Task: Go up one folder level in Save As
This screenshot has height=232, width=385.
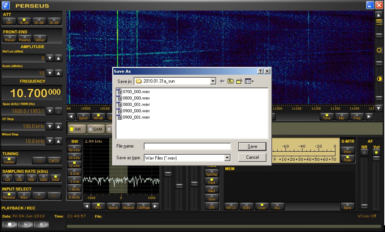Action: pyautogui.click(x=230, y=81)
